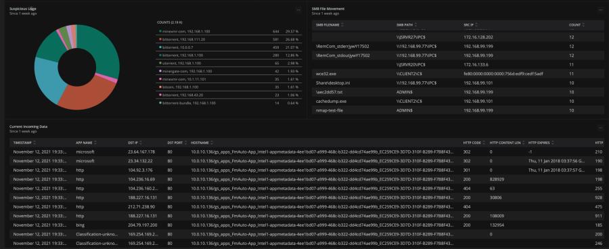
Task: Click the Suspicious Usage panel title
Action: [23, 9]
